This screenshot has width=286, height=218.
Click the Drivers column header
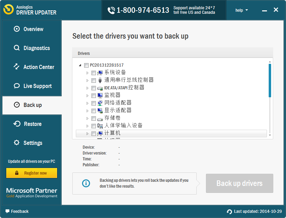point(172,53)
